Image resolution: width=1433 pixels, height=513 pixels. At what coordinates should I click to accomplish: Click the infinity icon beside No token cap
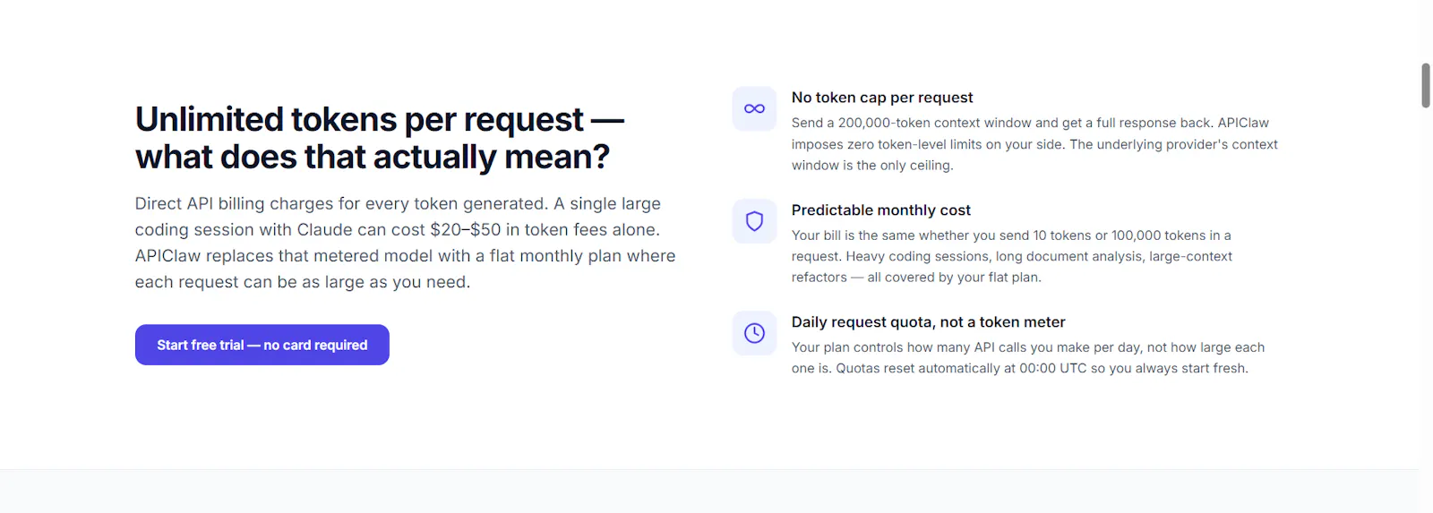coord(754,108)
